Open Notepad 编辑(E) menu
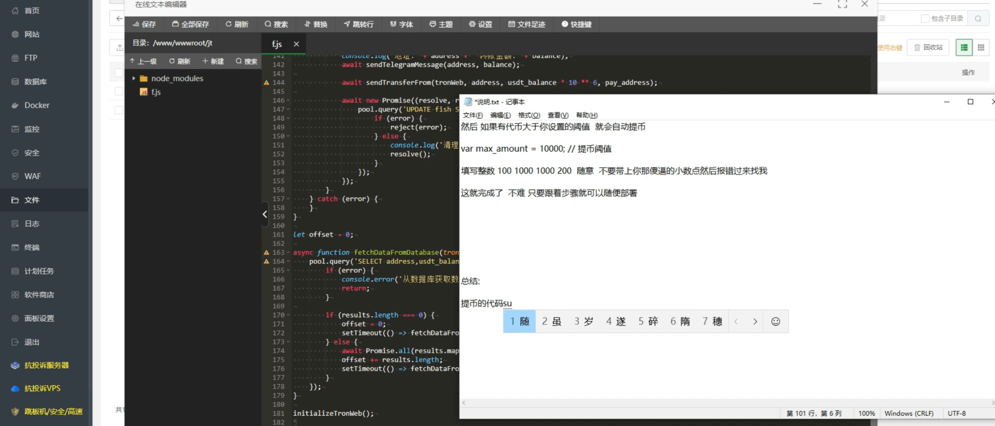The image size is (995, 426). pyautogui.click(x=500, y=115)
